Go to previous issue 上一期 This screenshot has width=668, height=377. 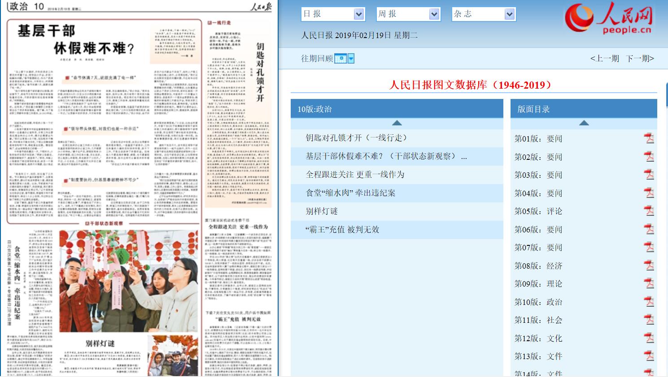tap(604, 59)
